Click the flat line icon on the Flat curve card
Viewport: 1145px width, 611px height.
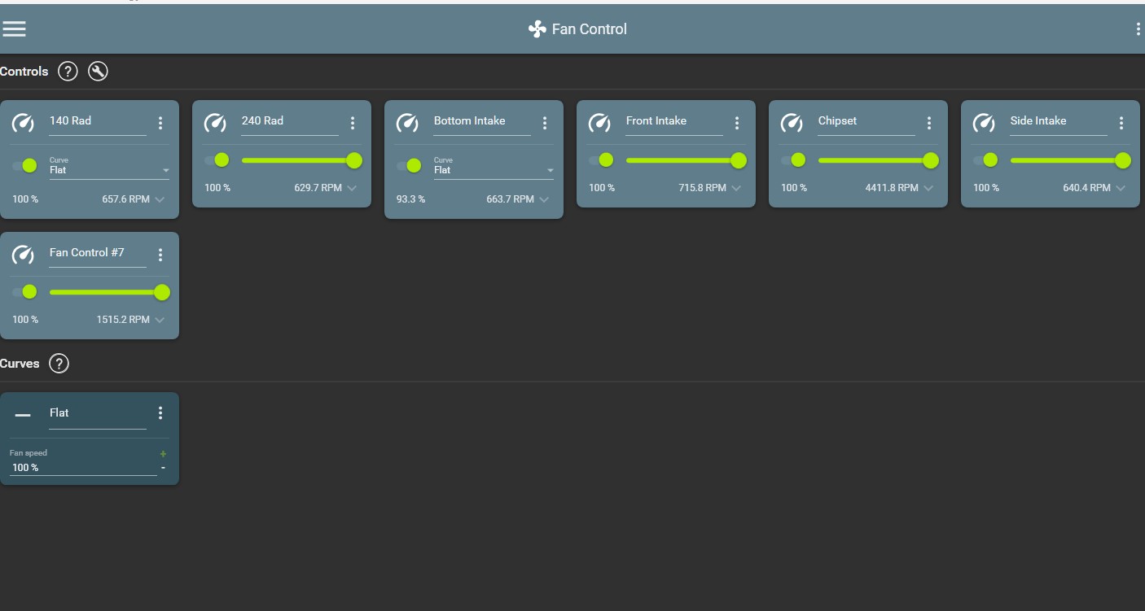point(22,412)
